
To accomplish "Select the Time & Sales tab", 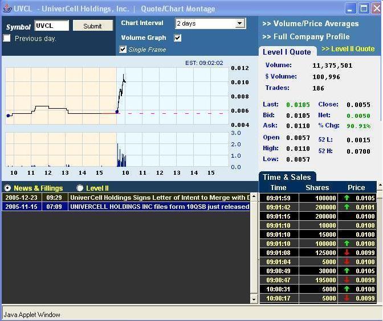I will point(287,177).
